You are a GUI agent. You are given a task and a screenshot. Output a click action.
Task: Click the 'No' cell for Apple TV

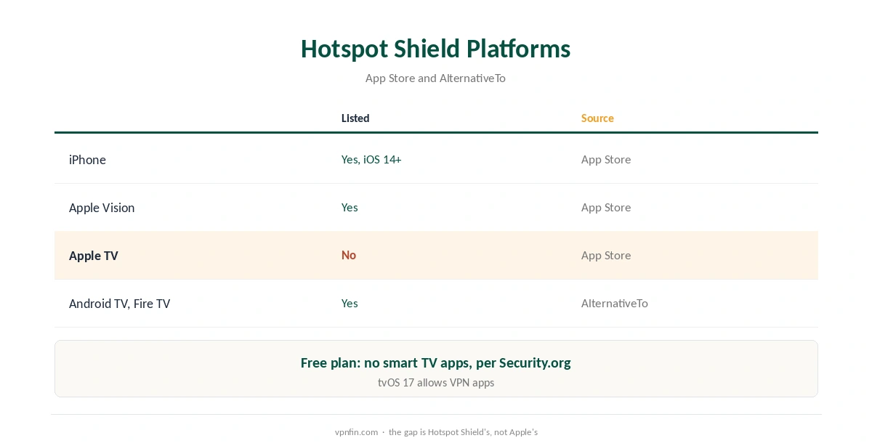pos(349,256)
